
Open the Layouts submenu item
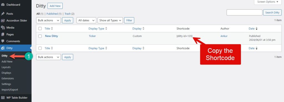click(x=6, y=67)
